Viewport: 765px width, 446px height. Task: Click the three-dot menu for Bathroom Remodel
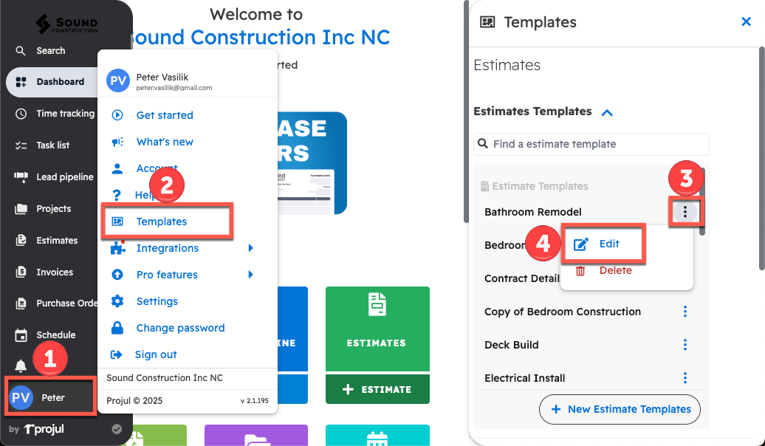[685, 212]
